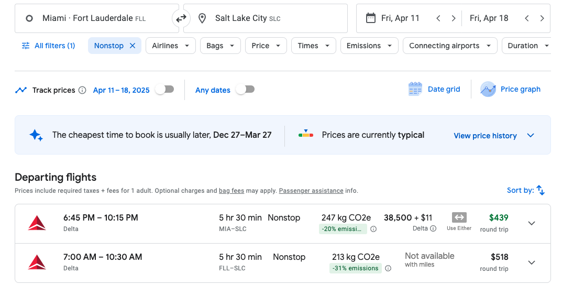Click the destination pin icon beside Salt Lake City
The width and height of the screenshot is (562, 296).
click(x=202, y=18)
